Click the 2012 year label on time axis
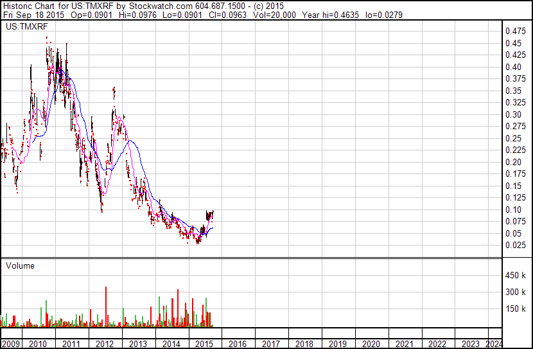Viewport: 533px width, 349px height. point(105,344)
